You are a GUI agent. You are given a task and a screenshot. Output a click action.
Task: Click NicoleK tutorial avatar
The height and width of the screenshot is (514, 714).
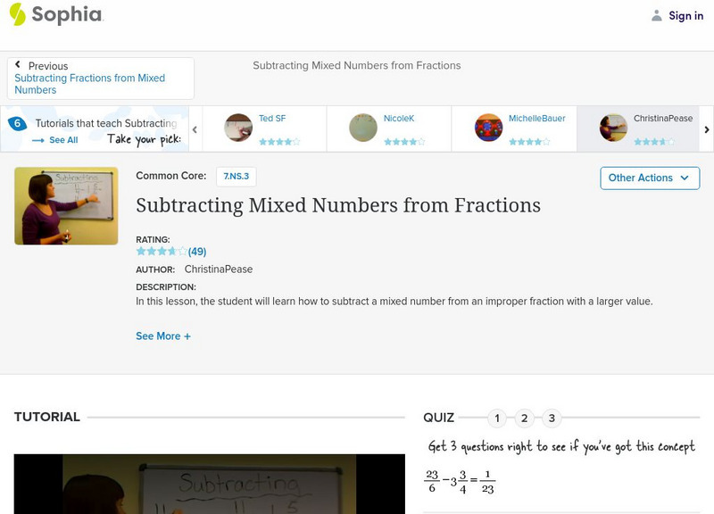[363, 128]
